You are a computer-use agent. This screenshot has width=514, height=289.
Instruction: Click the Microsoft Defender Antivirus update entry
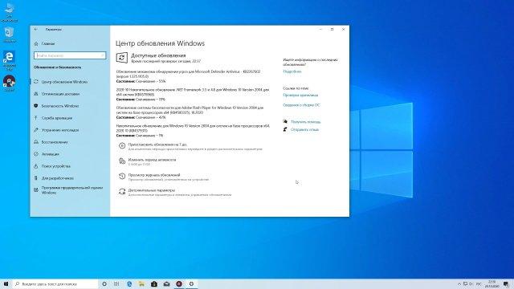[x=189, y=76]
